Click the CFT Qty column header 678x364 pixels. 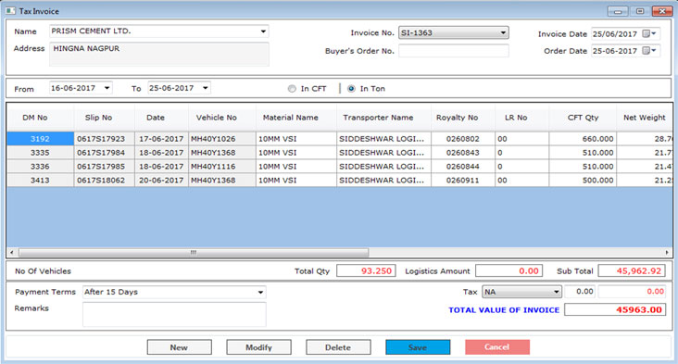(583, 118)
